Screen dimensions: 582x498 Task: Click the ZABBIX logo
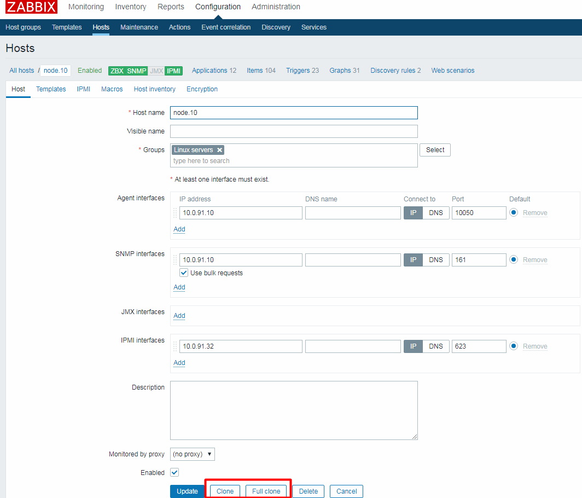click(31, 7)
